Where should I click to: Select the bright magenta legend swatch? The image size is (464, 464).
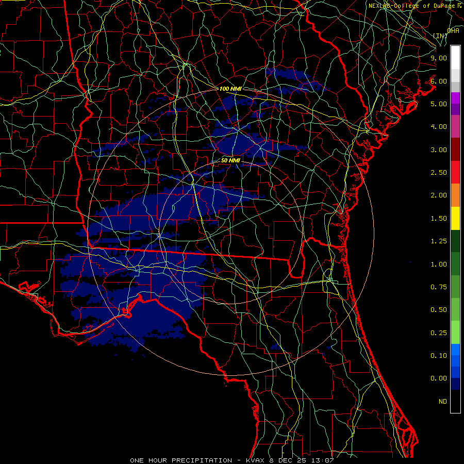click(x=455, y=98)
